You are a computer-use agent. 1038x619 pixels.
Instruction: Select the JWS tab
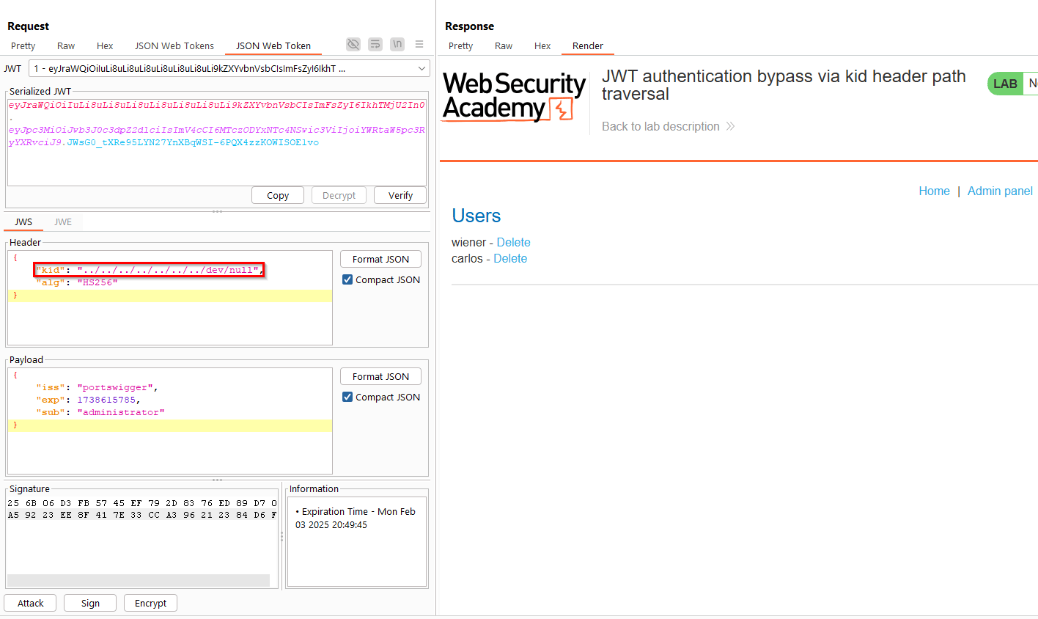point(23,221)
